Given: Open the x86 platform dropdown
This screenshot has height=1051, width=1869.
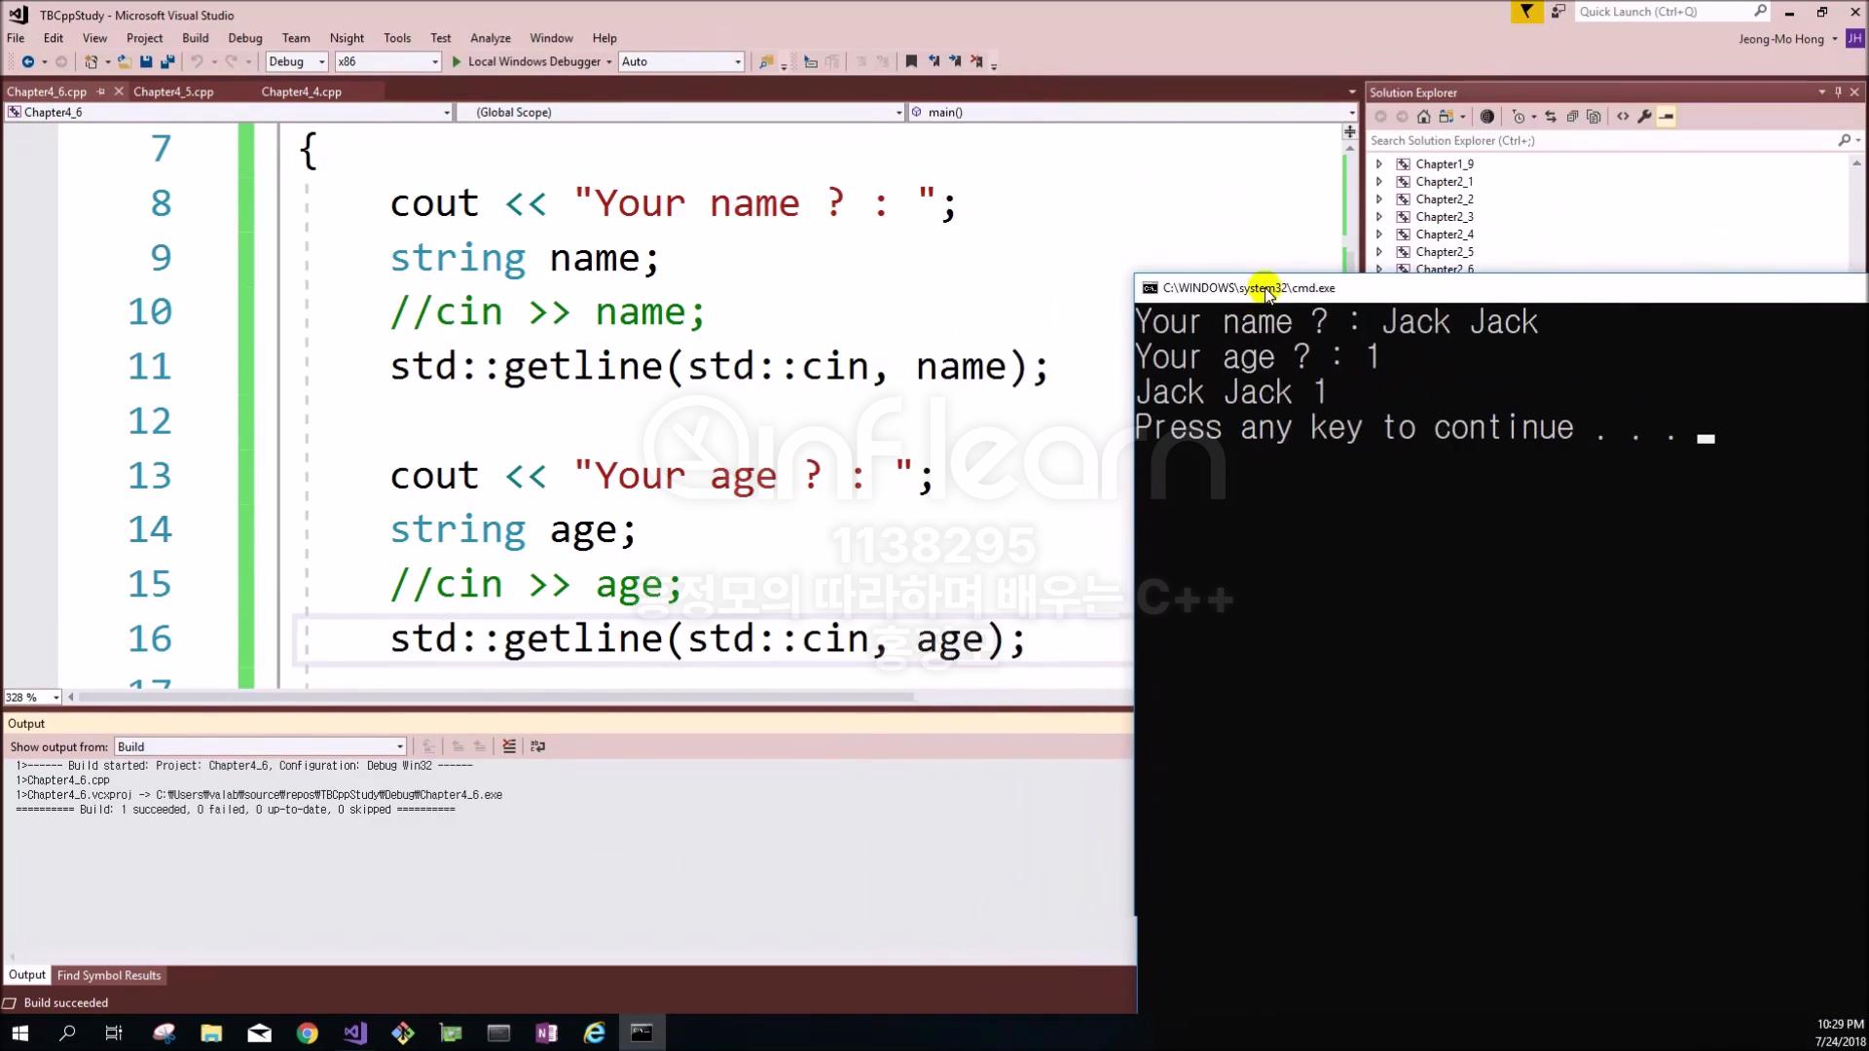Looking at the screenshot, I should pyautogui.click(x=386, y=61).
